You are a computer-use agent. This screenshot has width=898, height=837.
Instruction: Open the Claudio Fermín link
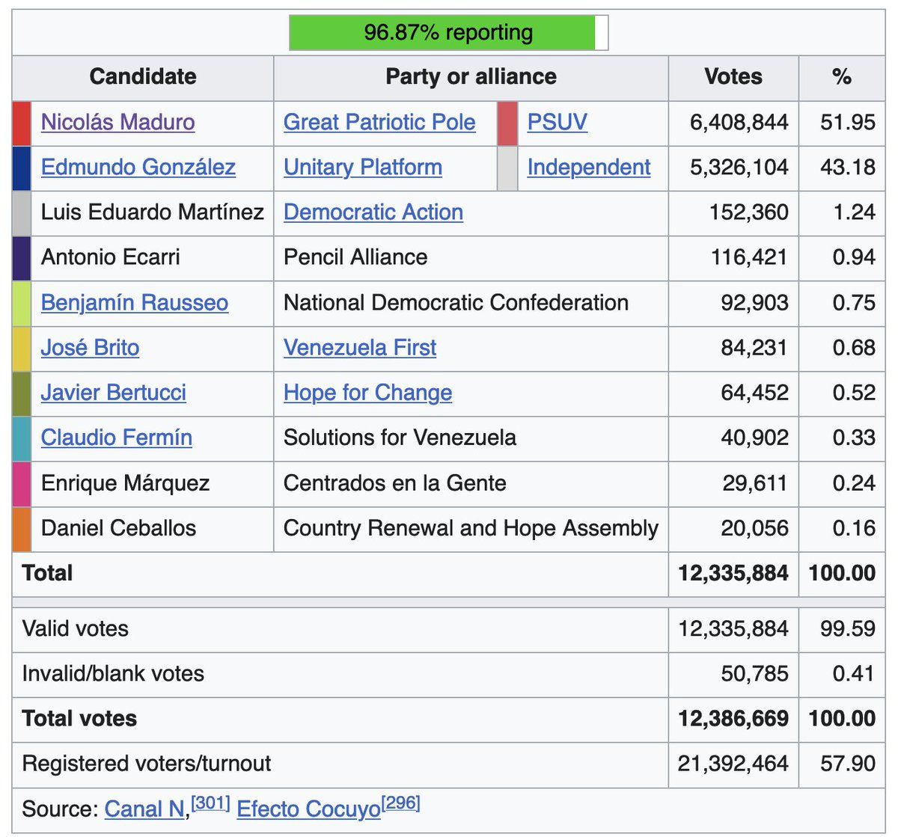click(x=116, y=437)
